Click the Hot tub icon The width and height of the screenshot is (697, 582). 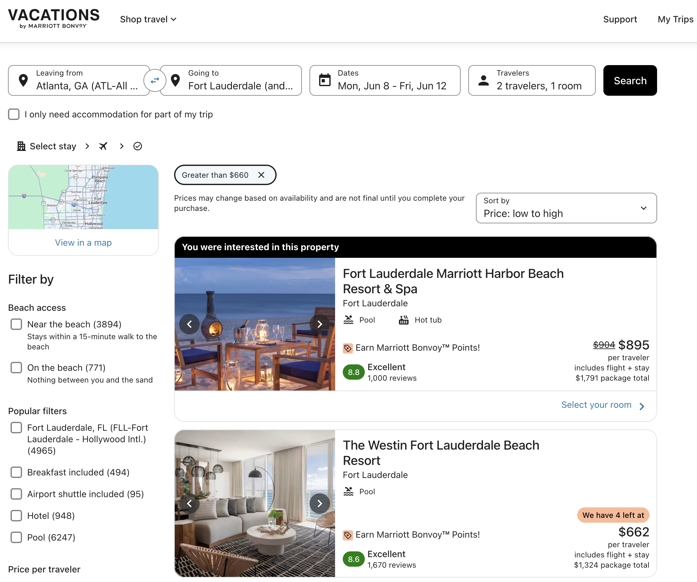coord(403,319)
